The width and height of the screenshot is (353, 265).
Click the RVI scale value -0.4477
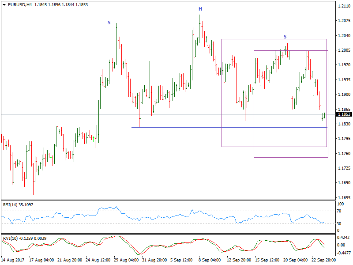coord(343,253)
